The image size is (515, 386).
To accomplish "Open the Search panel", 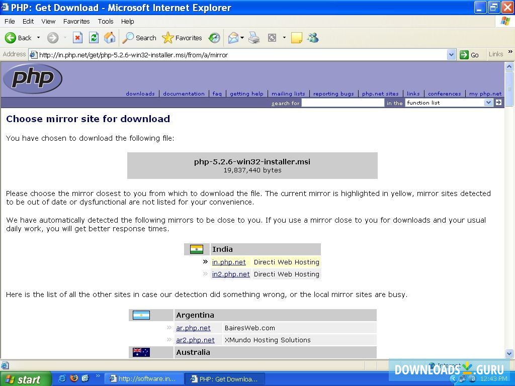I will tap(139, 38).
